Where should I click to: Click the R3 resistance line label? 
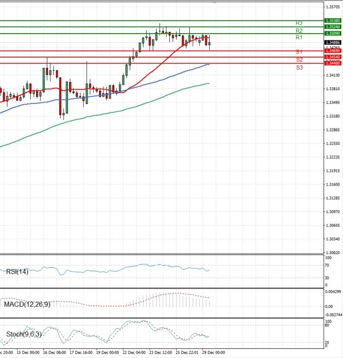298,23
